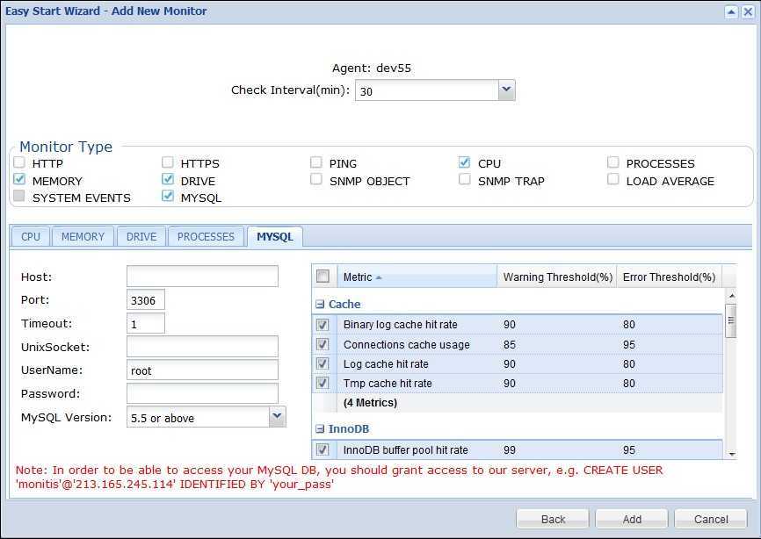Focus the Host input field
This screenshot has height=539, width=761.
pos(202,277)
